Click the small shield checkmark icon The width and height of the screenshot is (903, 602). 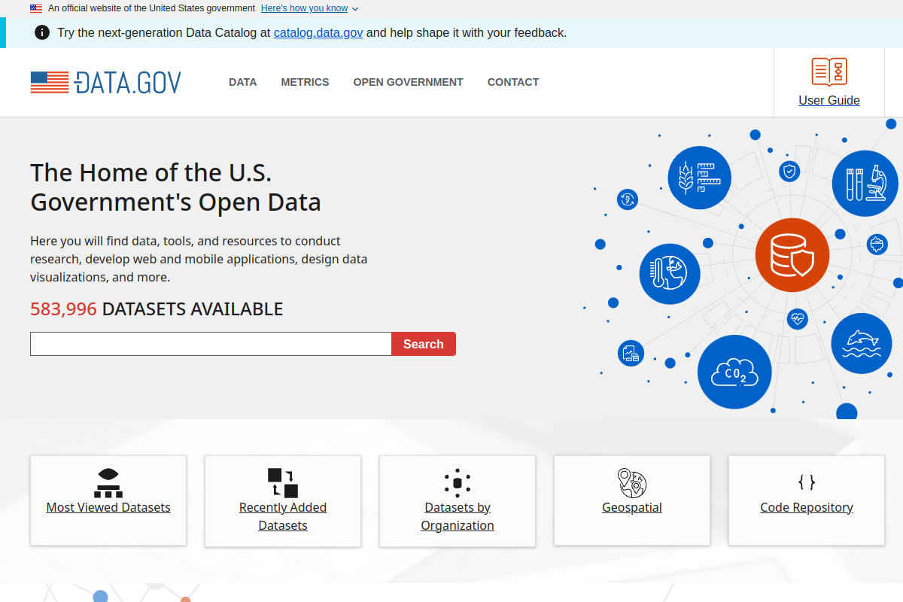coord(789,172)
